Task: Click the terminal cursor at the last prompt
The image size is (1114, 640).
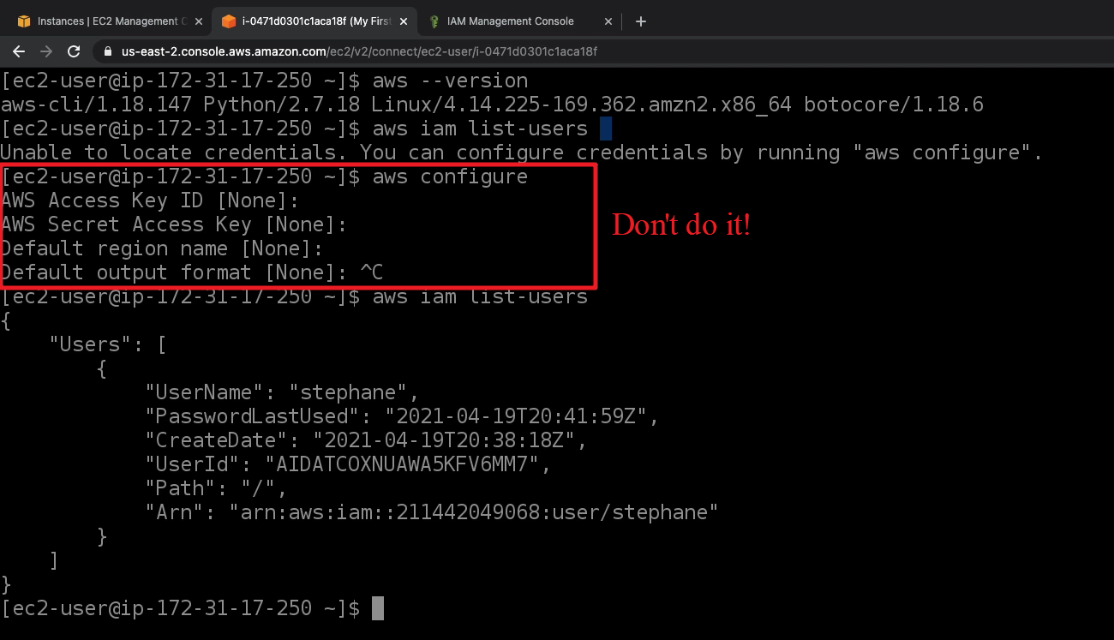Action: click(x=377, y=608)
